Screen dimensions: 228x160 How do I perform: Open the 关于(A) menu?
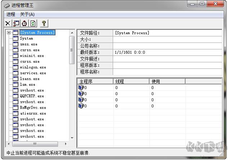[x=27, y=14]
